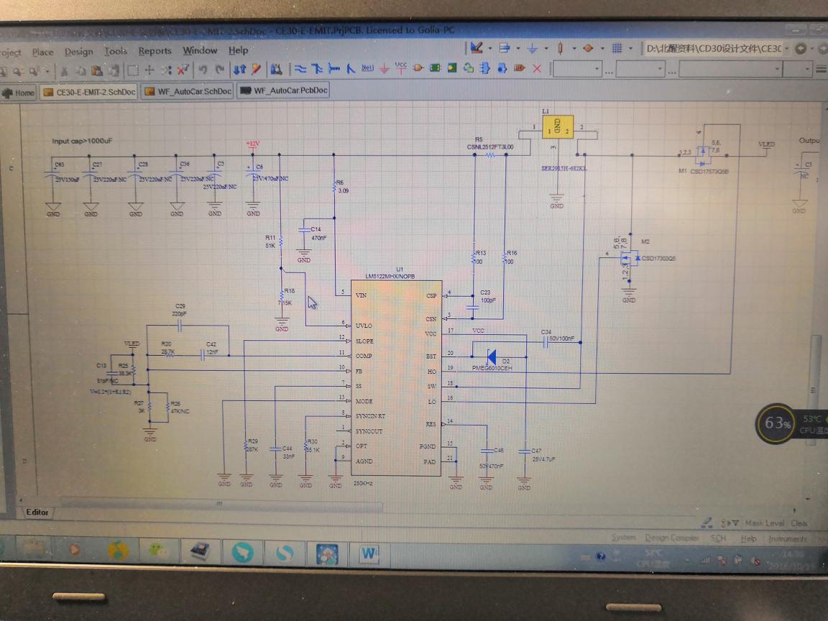
Task: Undo the last action
Action: 203,69
